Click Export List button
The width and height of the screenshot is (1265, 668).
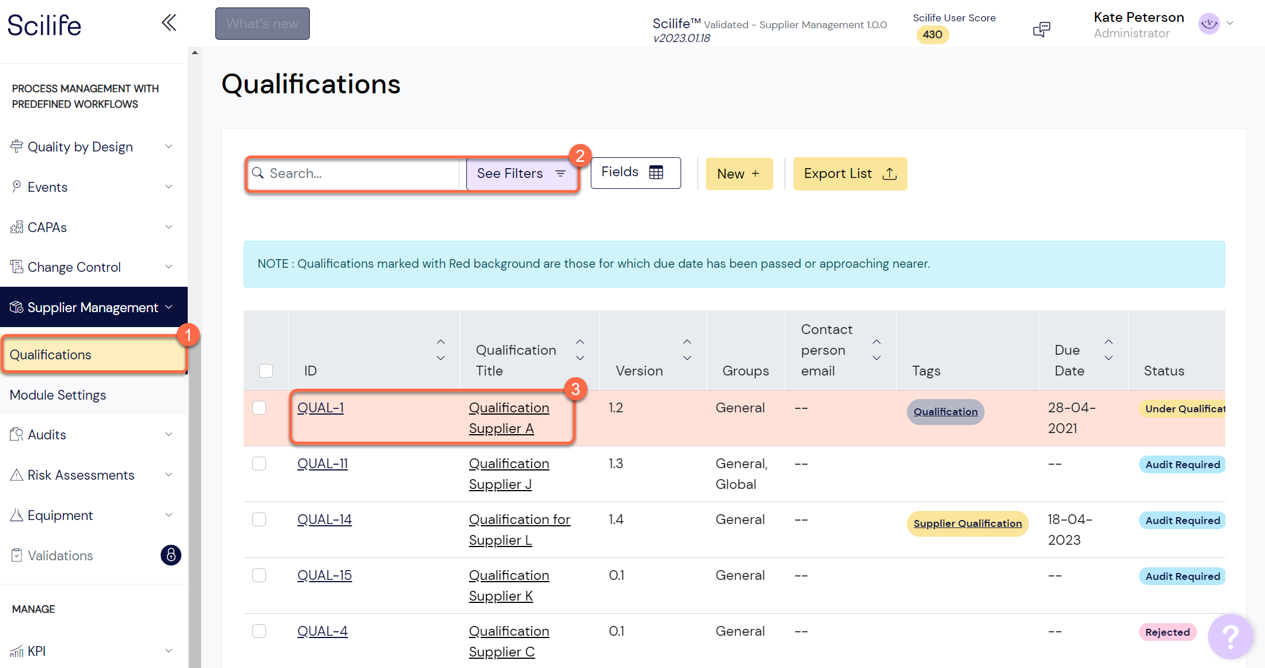pyautogui.click(x=850, y=174)
